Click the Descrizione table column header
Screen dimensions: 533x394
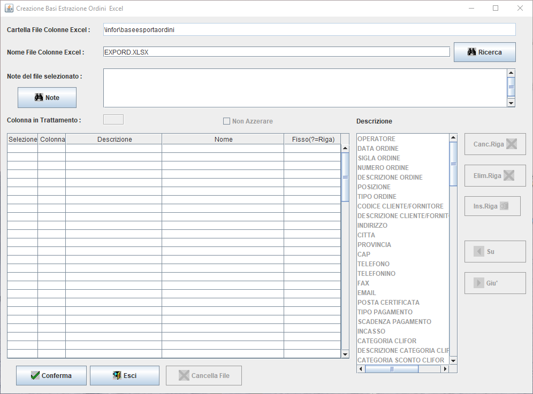(x=114, y=139)
